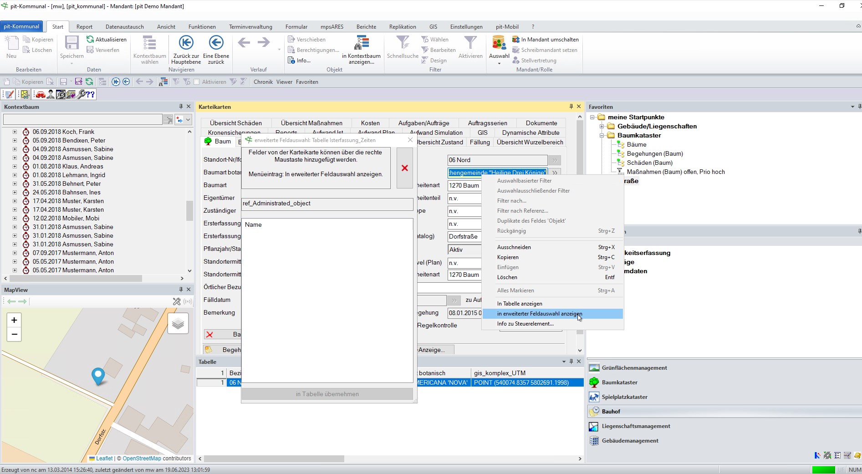The image size is (862, 474).
Task: Expand the 06.09.2018 Koch, Frank node
Action: (15, 132)
